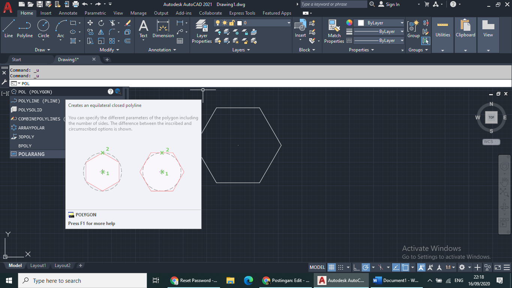Toggle ortho mode in status bar
The image size is (512, 288).
coord(356,267)
